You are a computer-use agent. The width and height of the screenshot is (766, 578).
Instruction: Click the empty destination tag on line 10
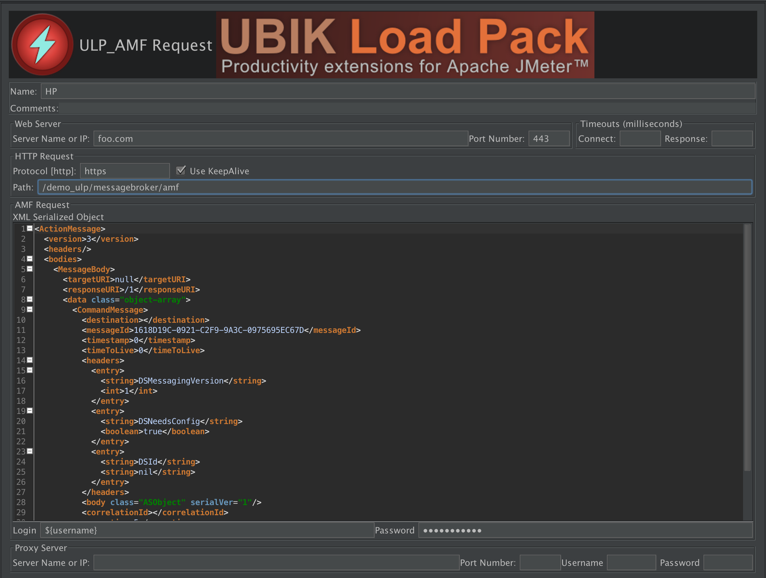click(146, 320)
